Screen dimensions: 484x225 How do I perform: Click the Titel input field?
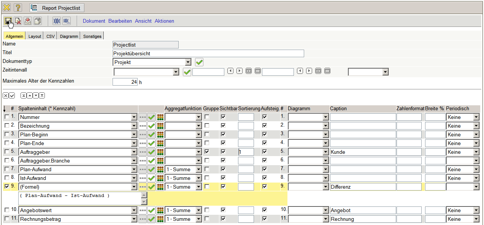point(208,53)
